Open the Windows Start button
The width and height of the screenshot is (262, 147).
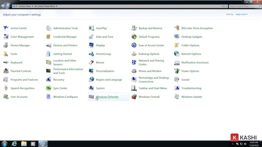(4, 144)
